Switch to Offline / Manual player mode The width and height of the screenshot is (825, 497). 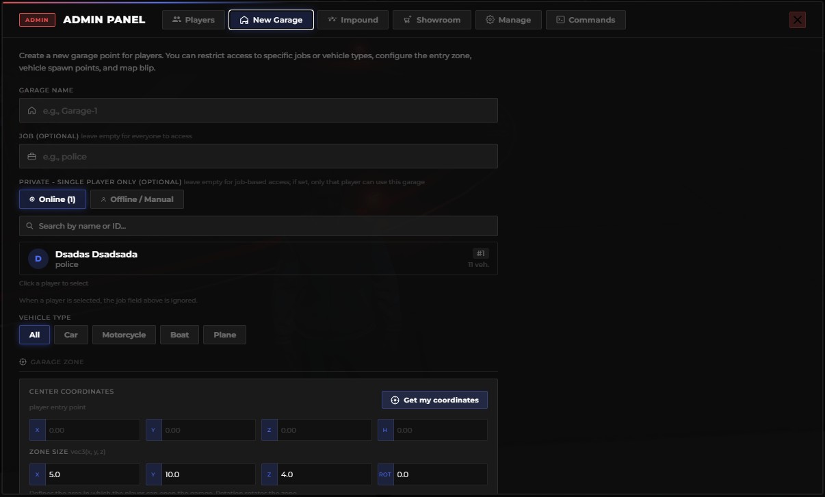point(137,199)
